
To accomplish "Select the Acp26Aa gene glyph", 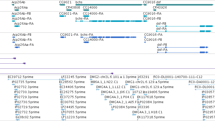I will tap(16, 10).
